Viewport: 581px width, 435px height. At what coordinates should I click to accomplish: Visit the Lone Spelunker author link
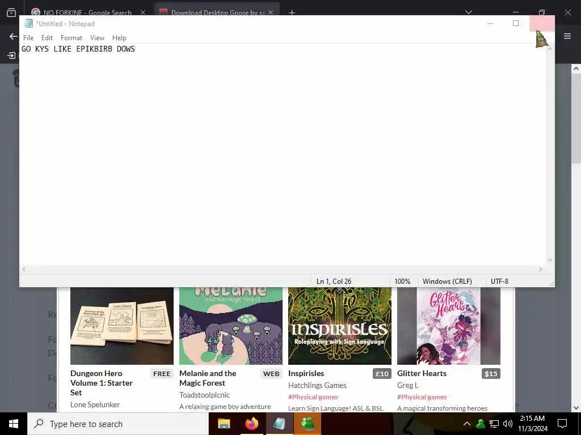tap(95, 404)
